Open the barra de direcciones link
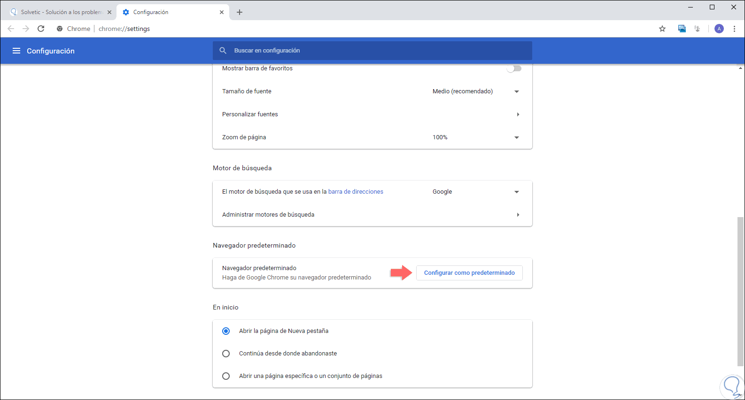This screenshot has height=400, width=745. click(x=356, y=192)
